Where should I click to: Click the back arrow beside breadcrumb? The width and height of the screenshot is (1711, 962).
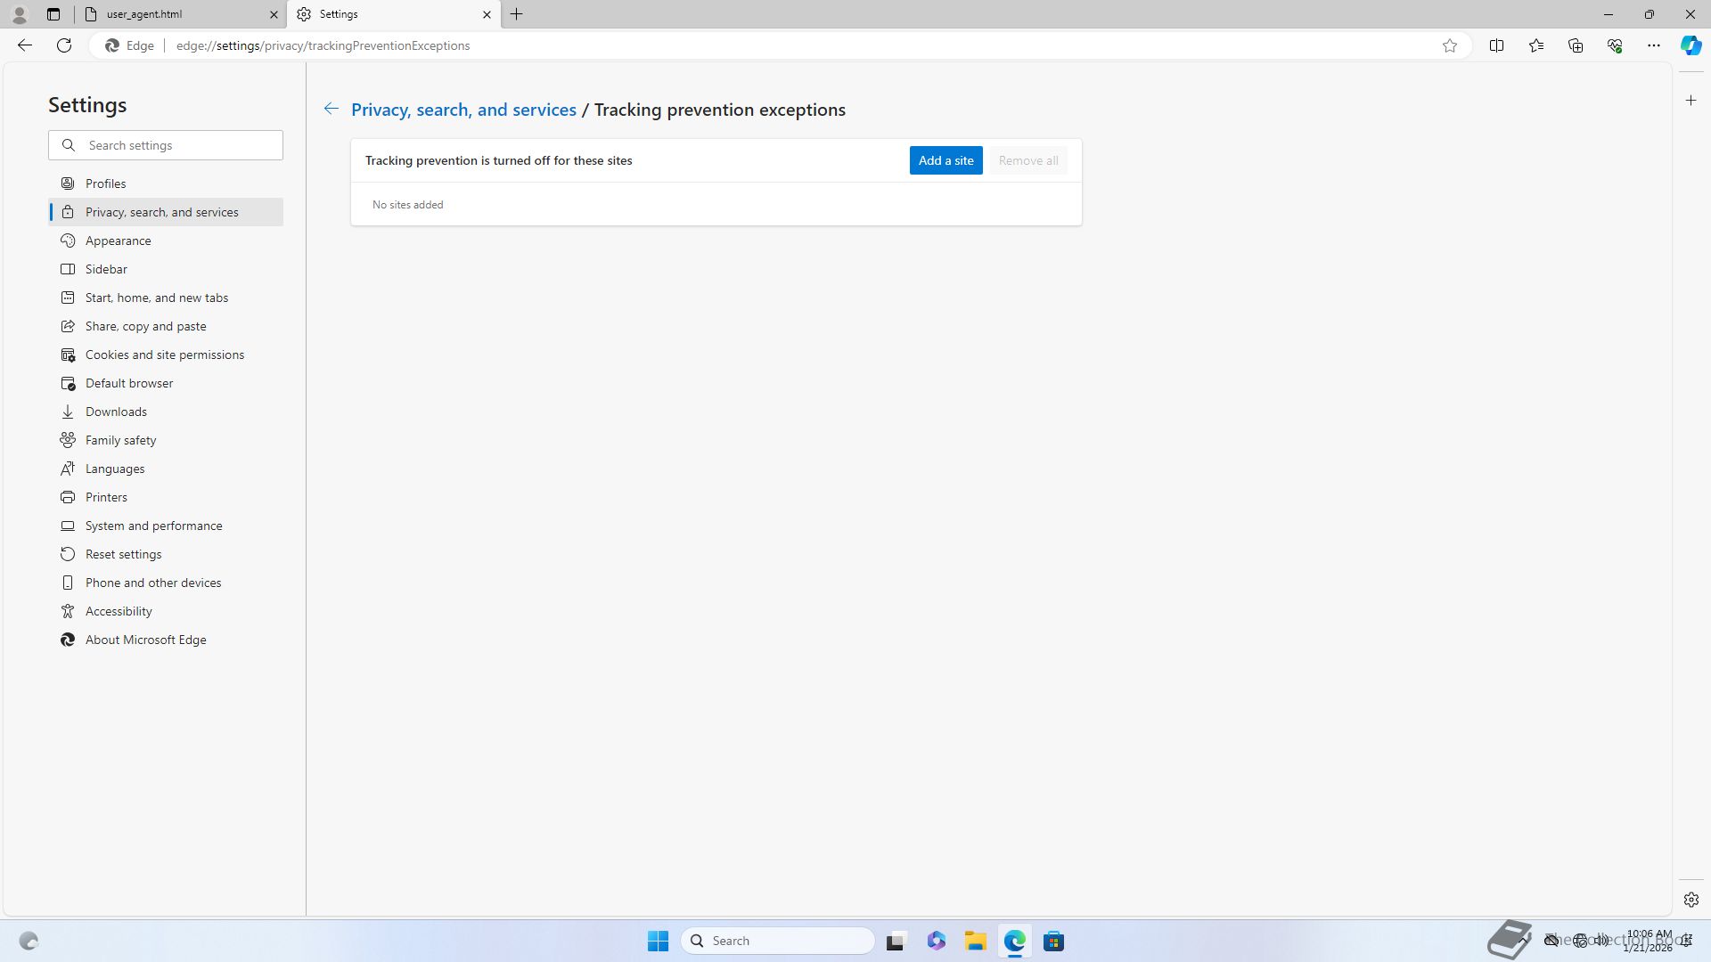tap(331, 109)
